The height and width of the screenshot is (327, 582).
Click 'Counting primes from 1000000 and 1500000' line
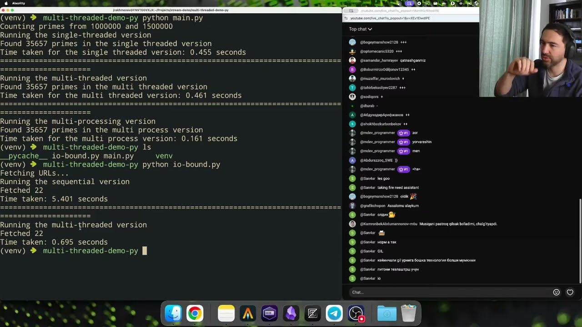click(86, 27)
